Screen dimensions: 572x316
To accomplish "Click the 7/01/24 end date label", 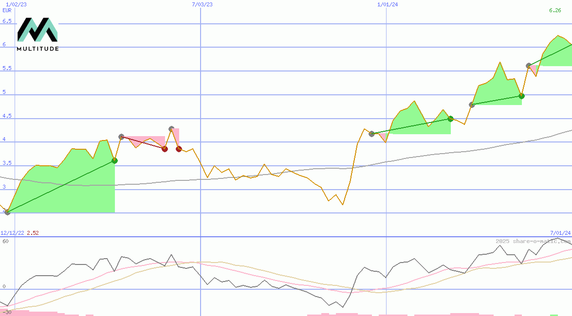I will [x=560, y=233].
